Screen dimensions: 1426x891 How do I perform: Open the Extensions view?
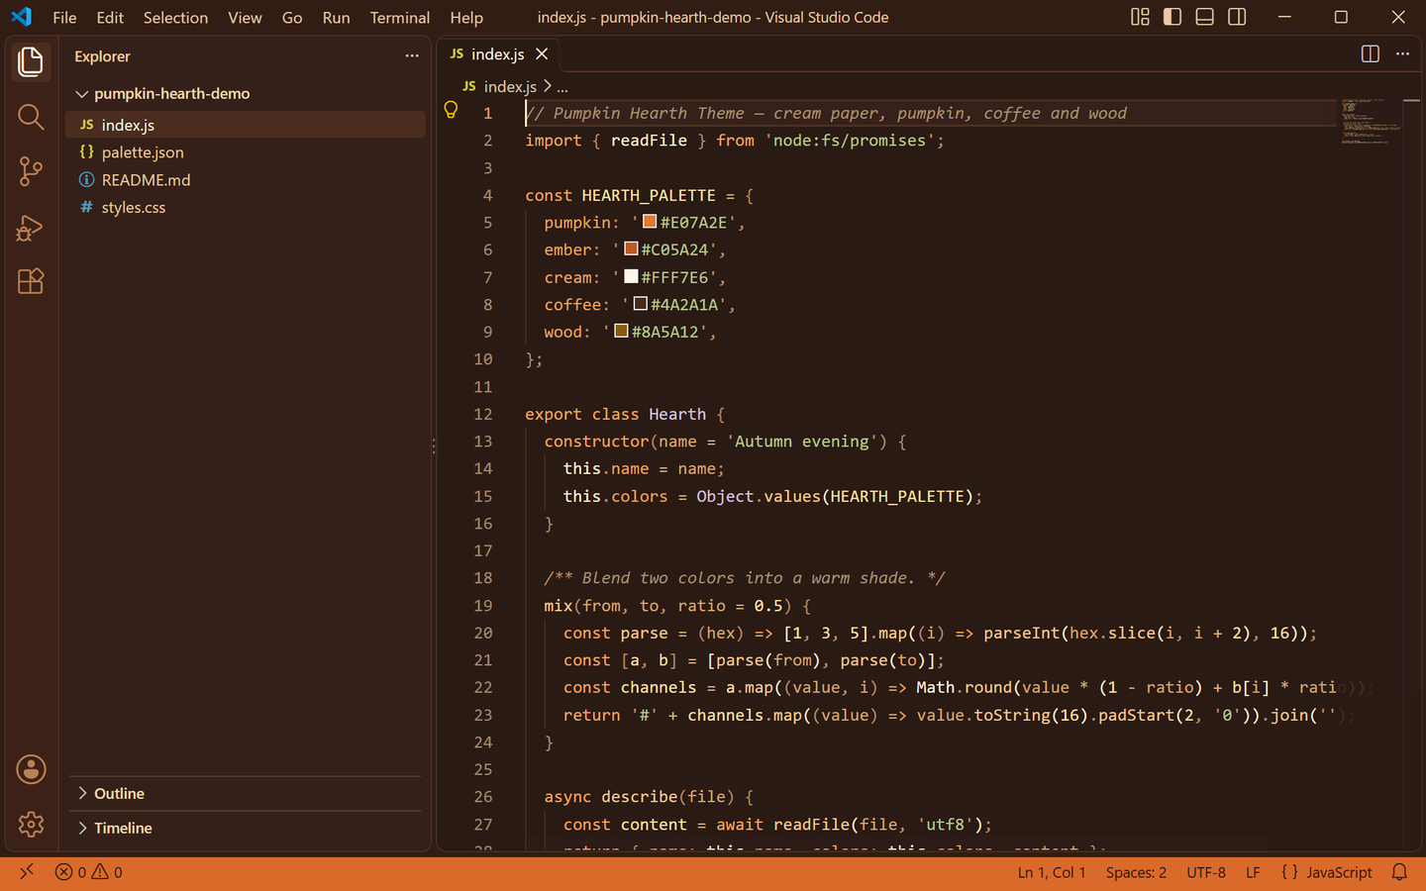[x=31, y=281]
